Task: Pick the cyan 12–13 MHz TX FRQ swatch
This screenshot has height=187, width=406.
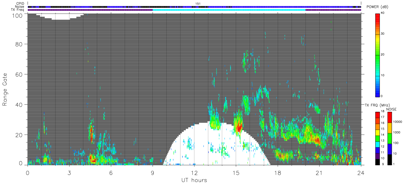Action: pyautogui.click(x=377, y=144)
